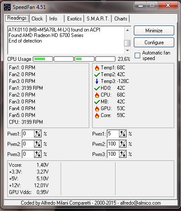Click the first CPU usage bar
The height and width of the screenshot is (211, 181).
coord(43,59)
